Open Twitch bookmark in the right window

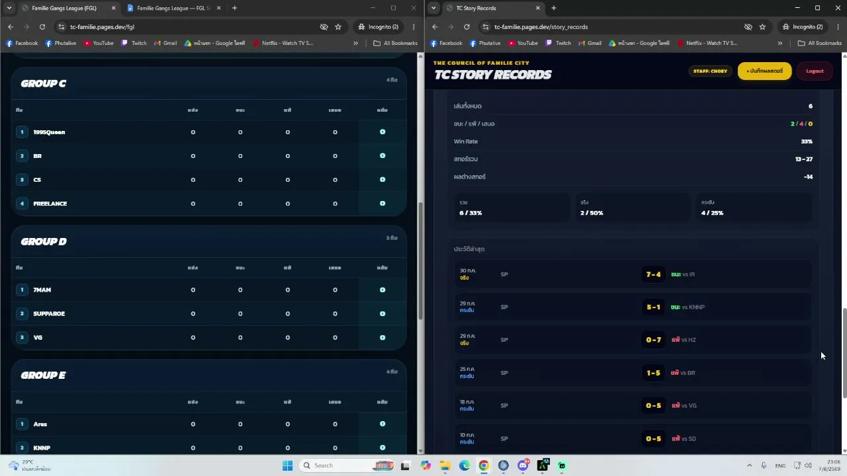pyautogui.click(x=558, y=43)
